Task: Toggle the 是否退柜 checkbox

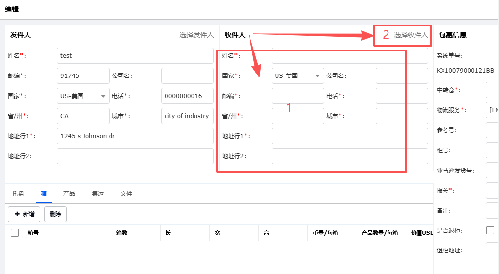Action: (490, 230)
